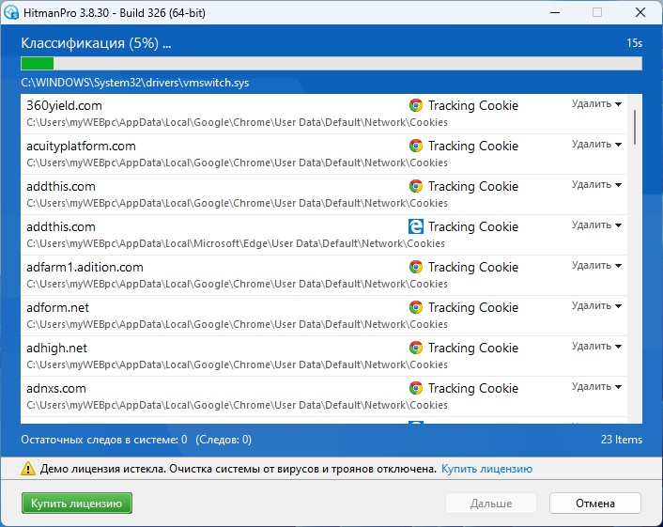Click the Отмена button
Image resolution: width=663 pixels, height=527 pixels.
tap(595, 504)
